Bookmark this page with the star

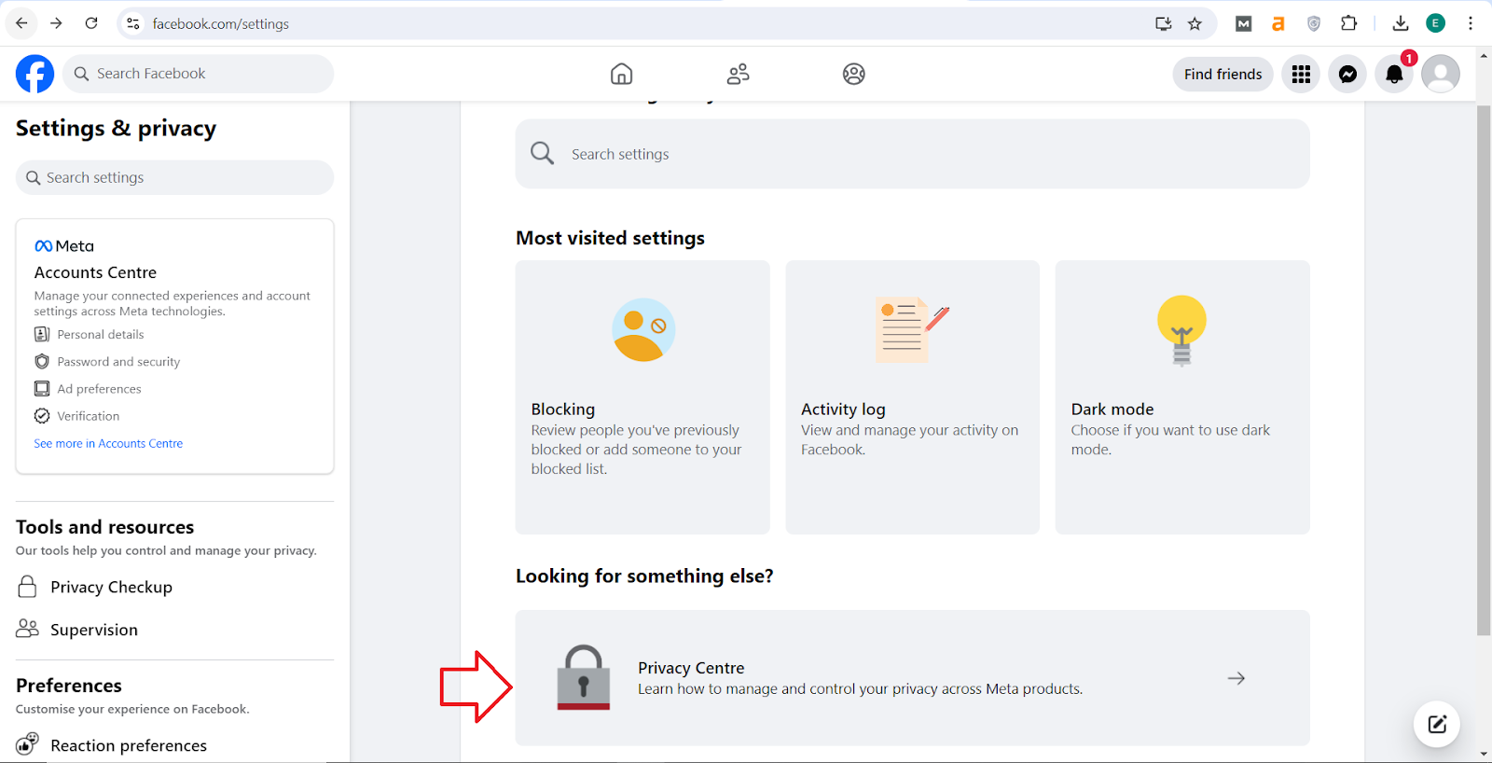1195,23
